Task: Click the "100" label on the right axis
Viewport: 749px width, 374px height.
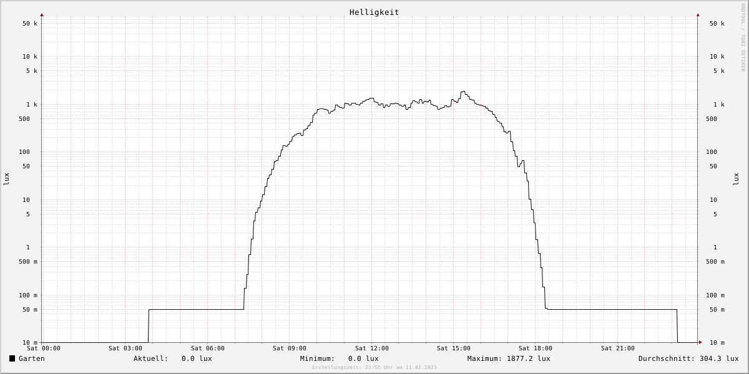Action: [x=712, y=152]
